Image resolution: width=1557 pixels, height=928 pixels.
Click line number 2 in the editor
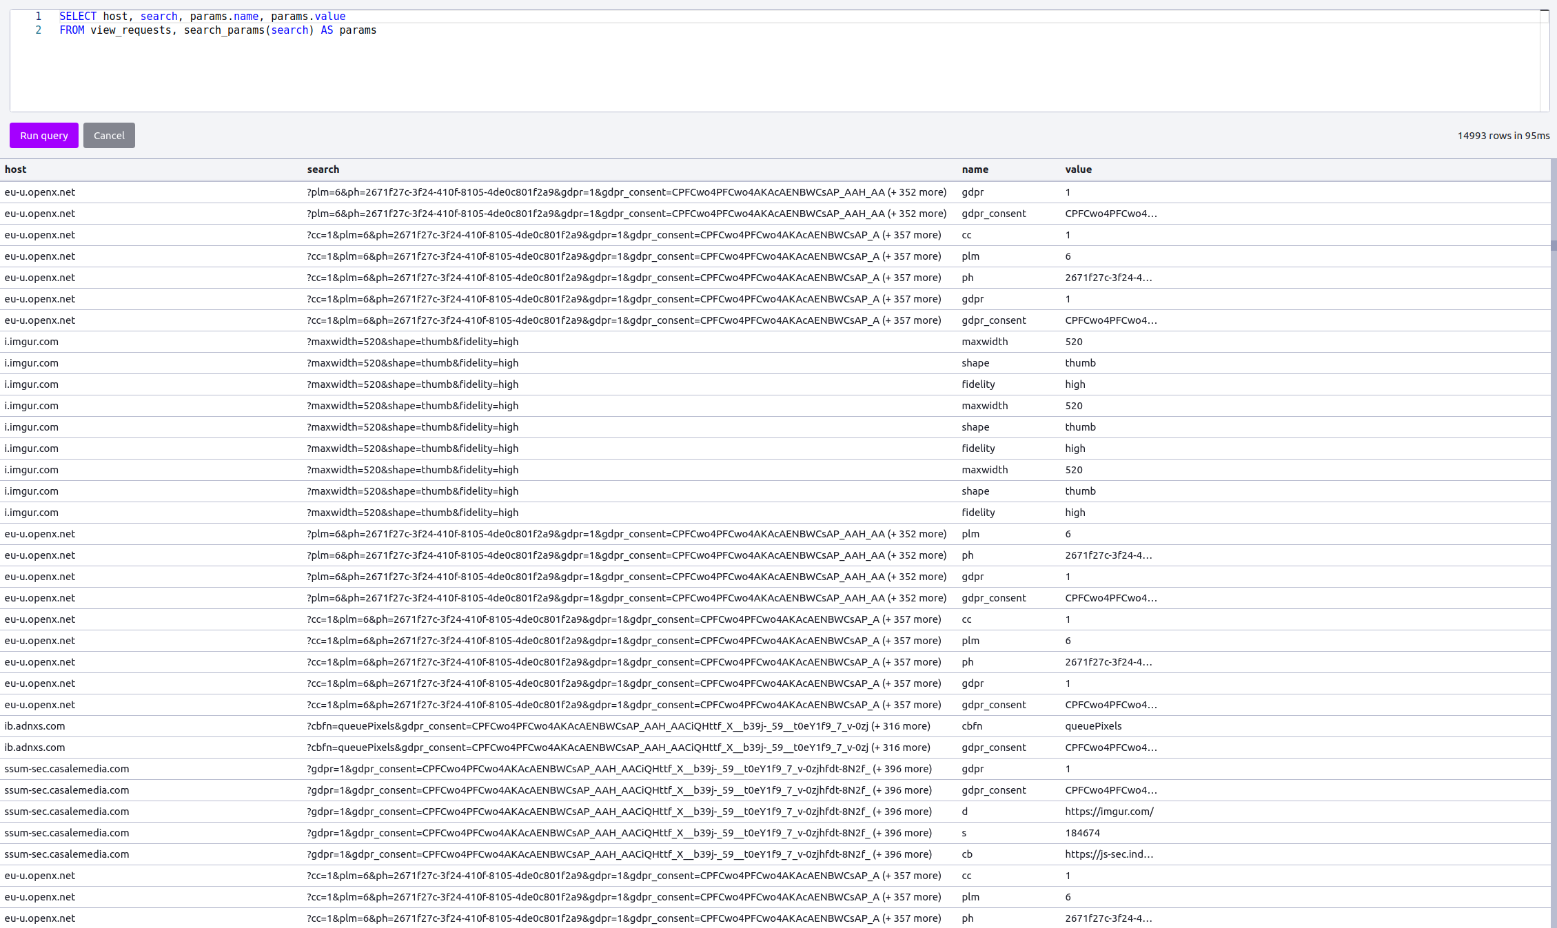38,30
